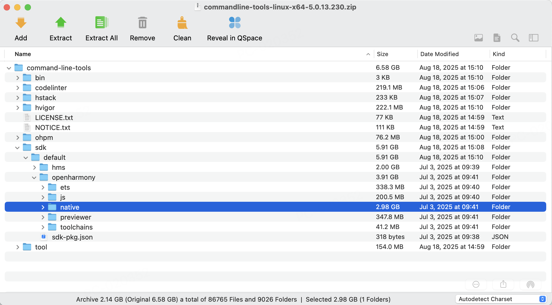Screen dimensions: 552x305
Task: Collapse the command-line-tools folder
Action: point(9,68)
